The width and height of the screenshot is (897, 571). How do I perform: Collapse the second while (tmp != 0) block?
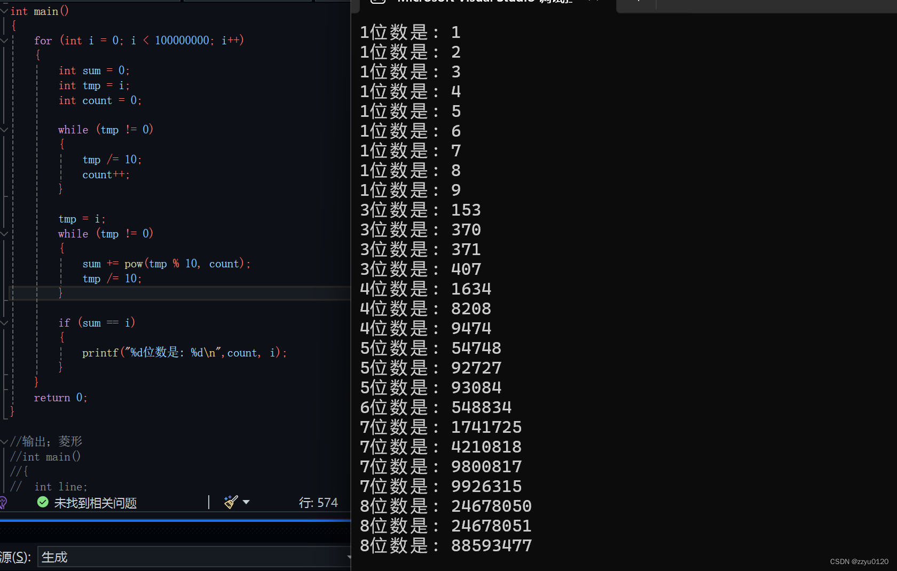4,233
